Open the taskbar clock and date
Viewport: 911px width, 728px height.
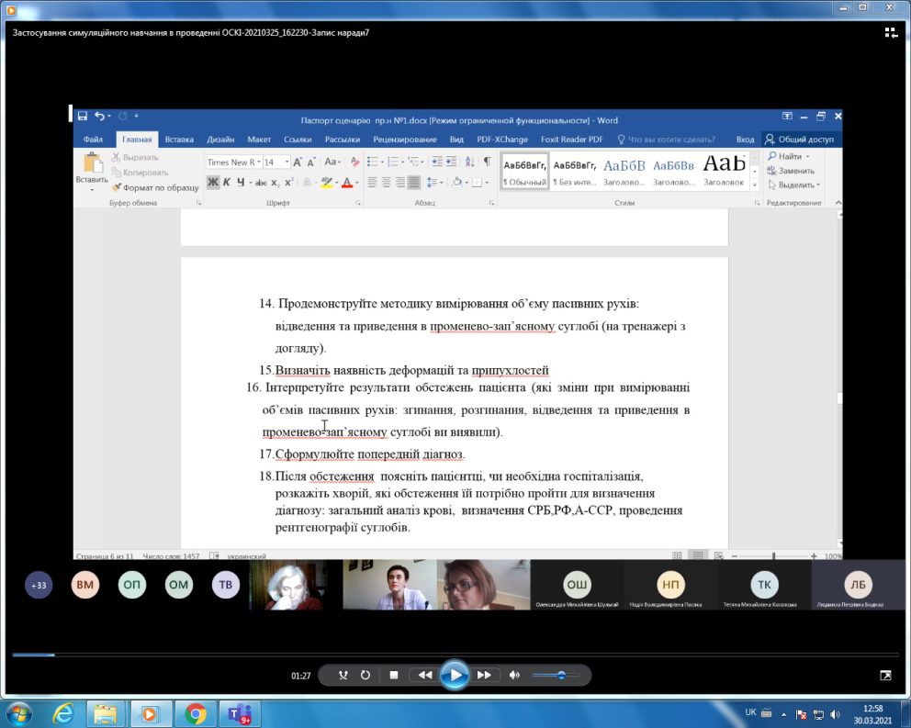873,713
